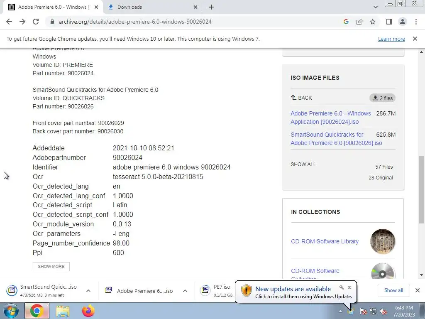Click the muted volume tray icon
Viewport: 425px width, 319px height.
(383, 311)
